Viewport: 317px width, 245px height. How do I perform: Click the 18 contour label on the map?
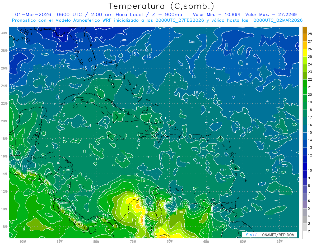[135, 175]
